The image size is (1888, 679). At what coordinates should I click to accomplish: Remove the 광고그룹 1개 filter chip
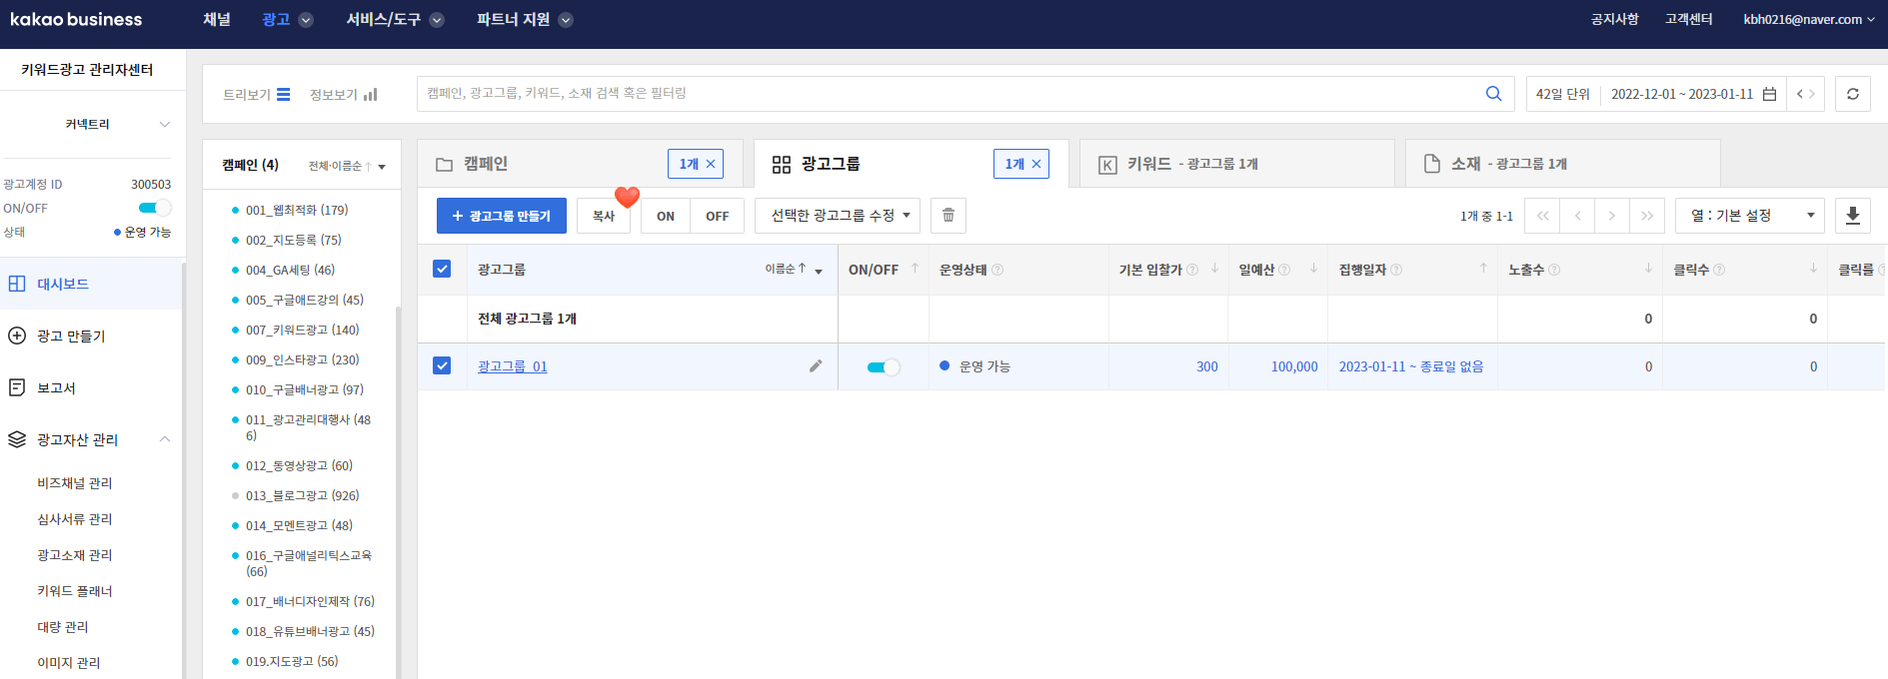click(1036, 164)
